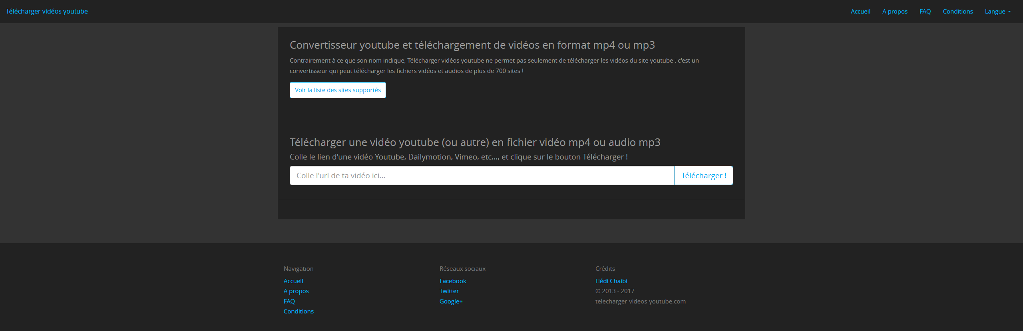Viewport: 1023px width, 331px height.
Task: Open FAQ from the top navigation bar
Action: (x=925, y=11)
